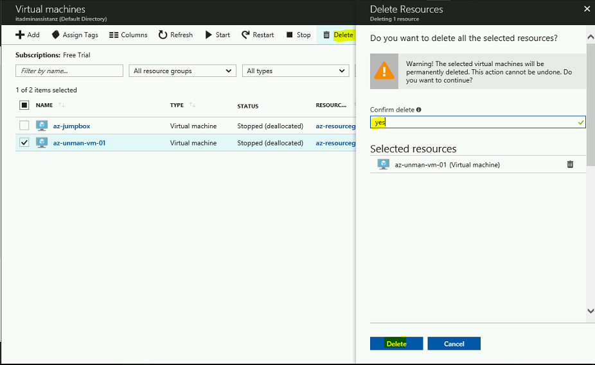Sort by the NAME column arrows
The height and width of the screenshot is (365, 595).
(x=62, y=105)
